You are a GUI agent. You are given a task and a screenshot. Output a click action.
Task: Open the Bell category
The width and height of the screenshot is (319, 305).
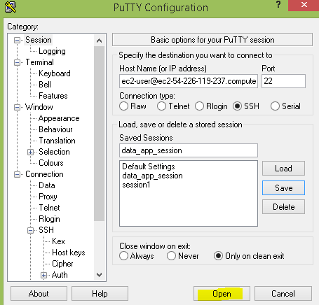click(45, 85)
